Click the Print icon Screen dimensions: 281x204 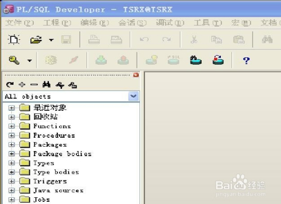click(94, 39)
